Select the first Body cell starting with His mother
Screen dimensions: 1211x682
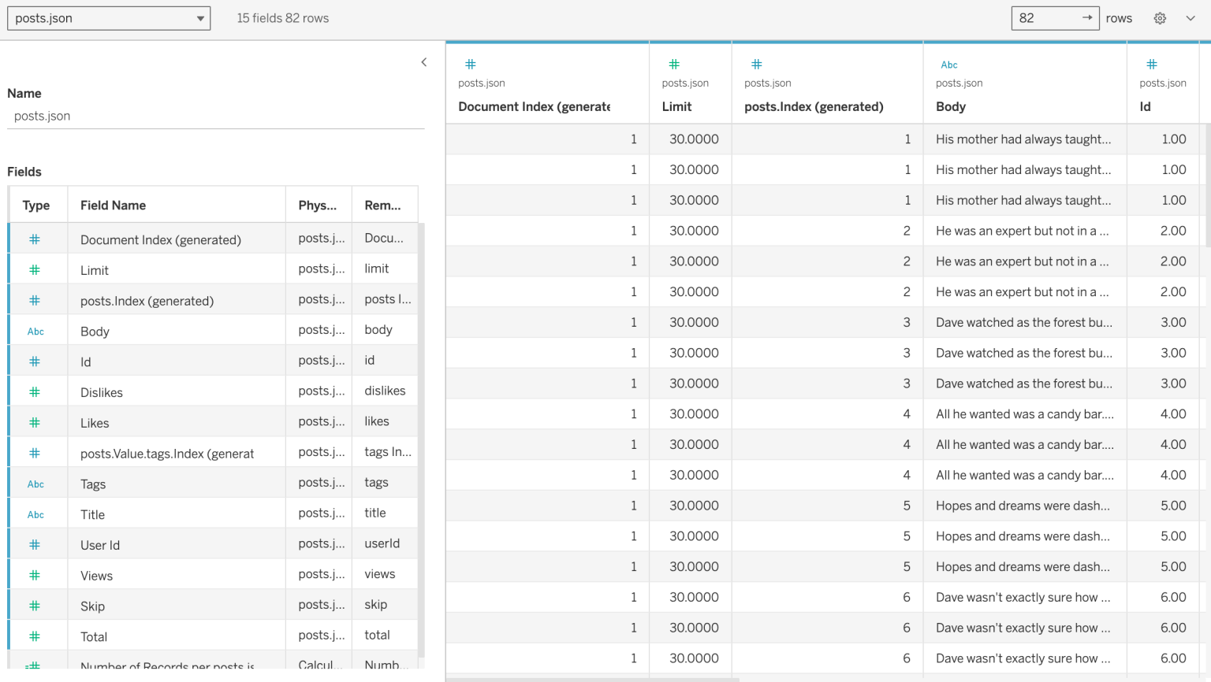[x=1024, y=139]
